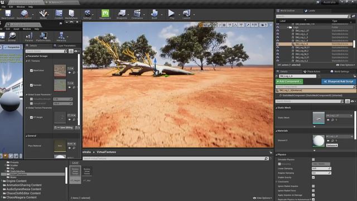Viewport: 357px width, 201px height.
Task: Use selected arrow for material Element 0
Action: click(x=328, y=141)
